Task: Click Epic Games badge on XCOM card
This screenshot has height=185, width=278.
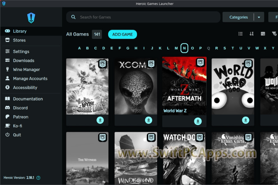Action: coord(151,64)
